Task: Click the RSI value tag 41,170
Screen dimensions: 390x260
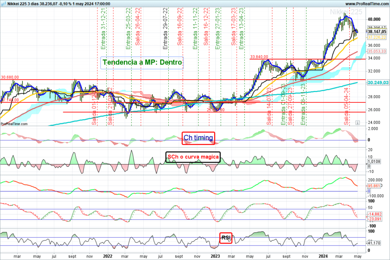Action: pyautogui.click(x=374, y=243)
